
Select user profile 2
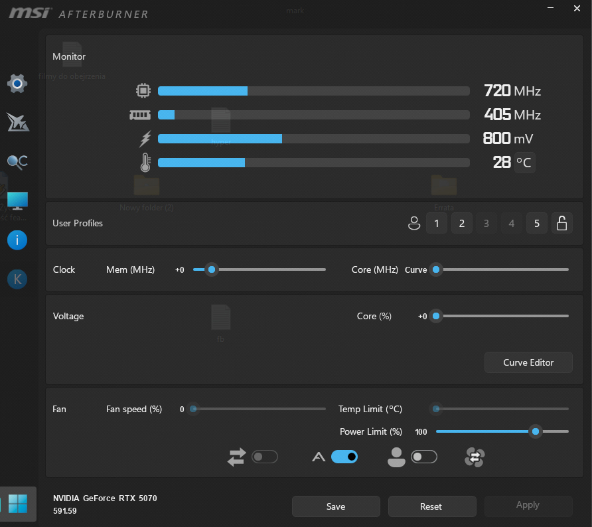461,224
